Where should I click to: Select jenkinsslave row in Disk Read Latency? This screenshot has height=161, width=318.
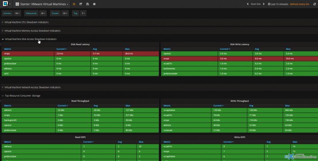tap(80, 64)
